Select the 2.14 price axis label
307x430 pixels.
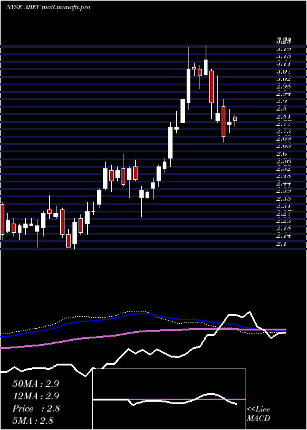[x=284, y=235]
